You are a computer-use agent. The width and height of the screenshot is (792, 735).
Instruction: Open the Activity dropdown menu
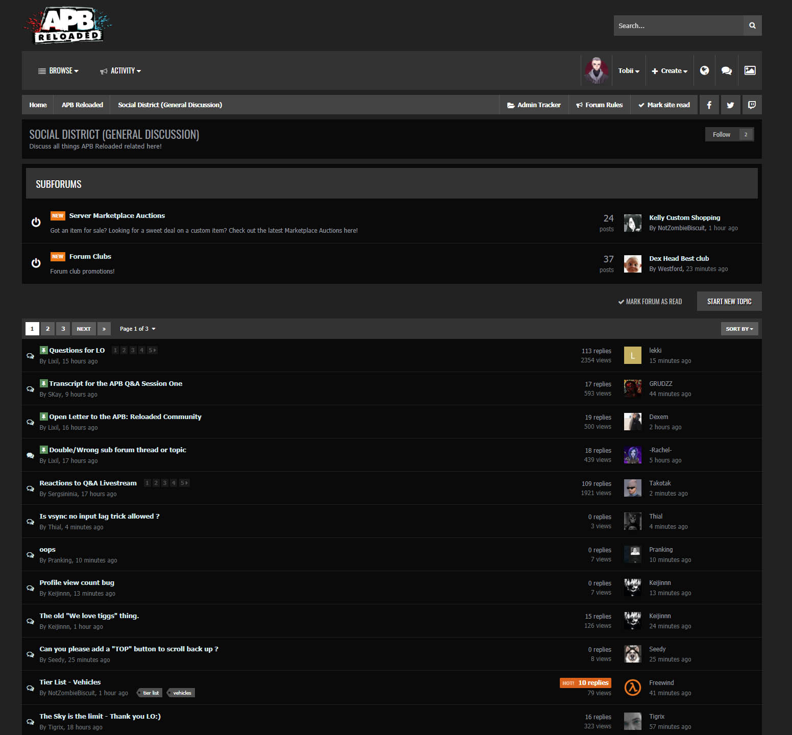[x=120, y=70]
